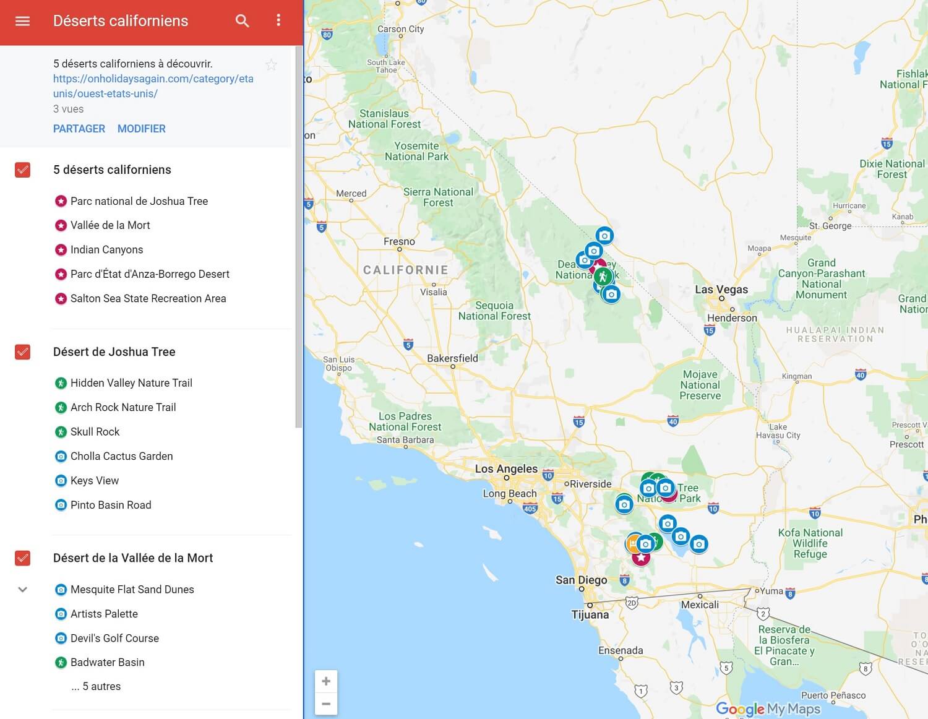Screen dimensions: 928x719
Task: Show the 5 autres hidden items
Action: (x=96, y=686)
